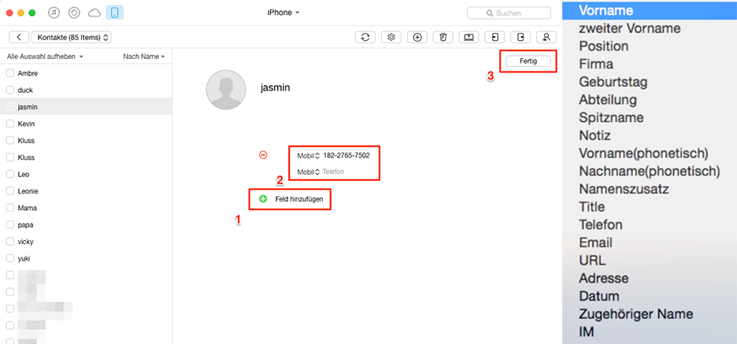Viewport: 737px width, 344px height.
Task: Add a new contact with plus icon
Action: pyautogui.click(x=417, y=37)
